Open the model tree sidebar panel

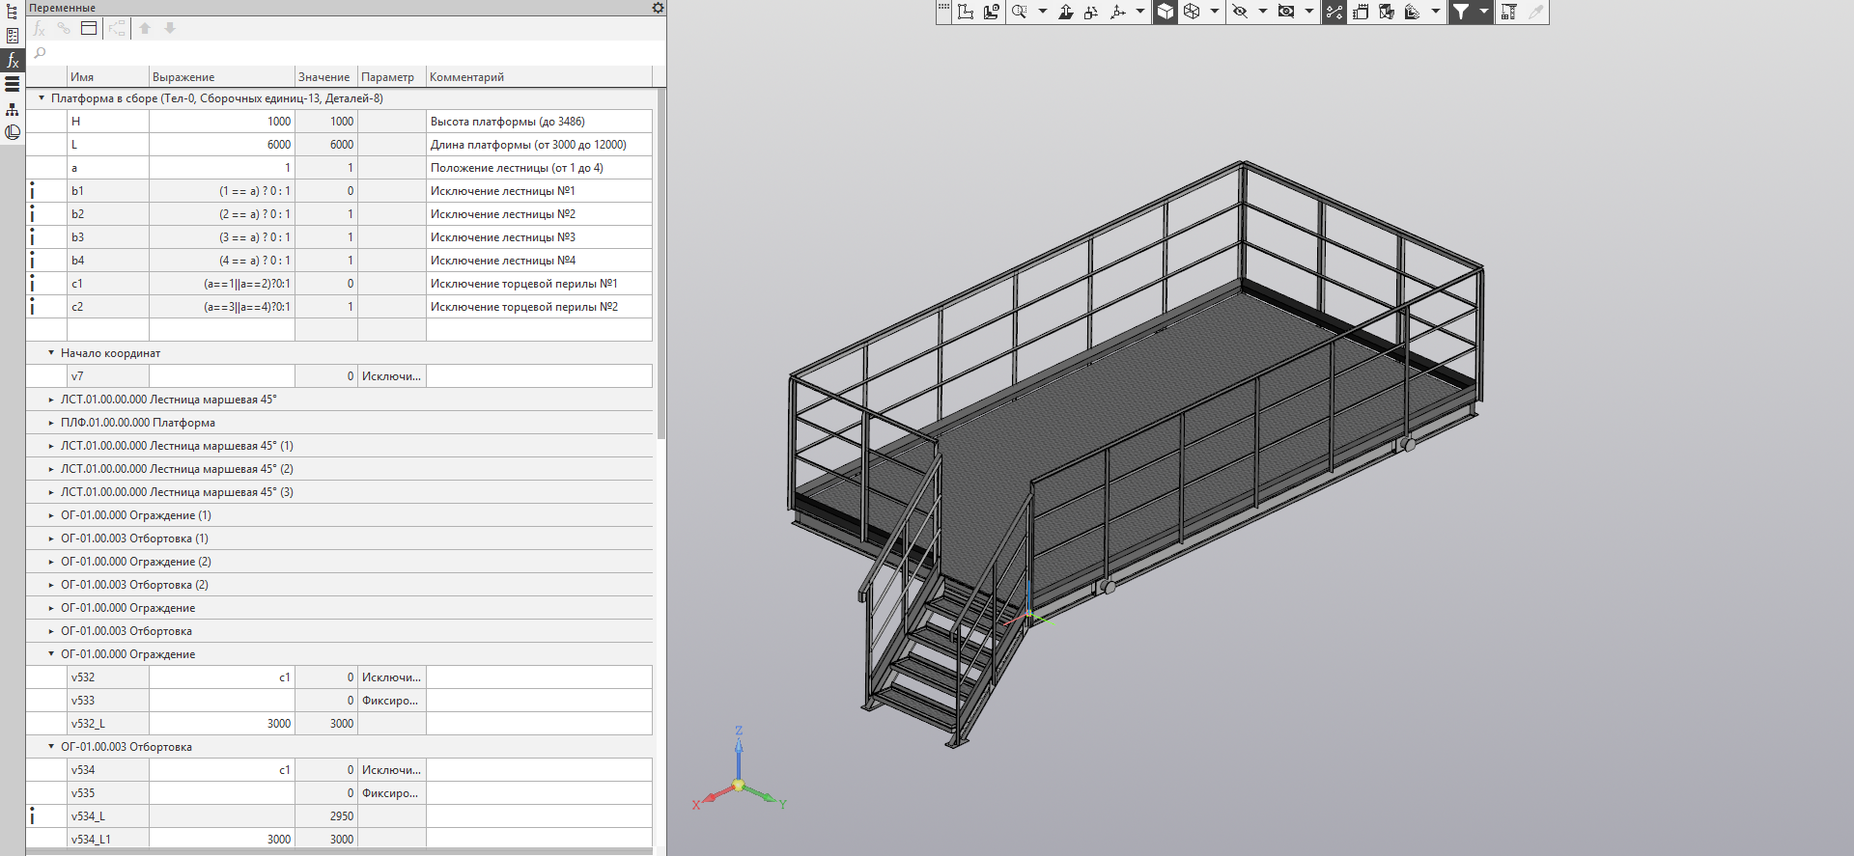click(x=13, y=12)
